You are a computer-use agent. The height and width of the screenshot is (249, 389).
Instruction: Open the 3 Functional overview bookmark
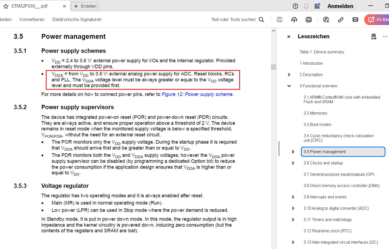pyautogui.click(x=318, y=86)
